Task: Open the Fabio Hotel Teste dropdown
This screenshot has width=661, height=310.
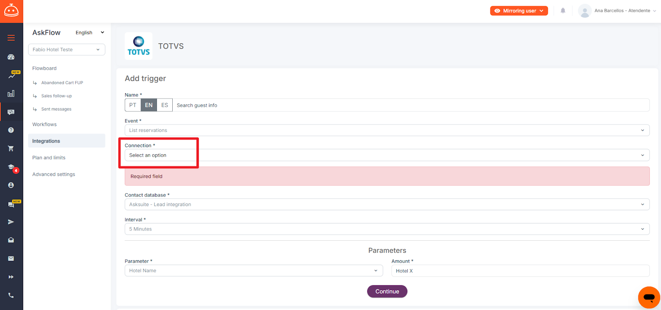Action: click(x=67, y=49)
